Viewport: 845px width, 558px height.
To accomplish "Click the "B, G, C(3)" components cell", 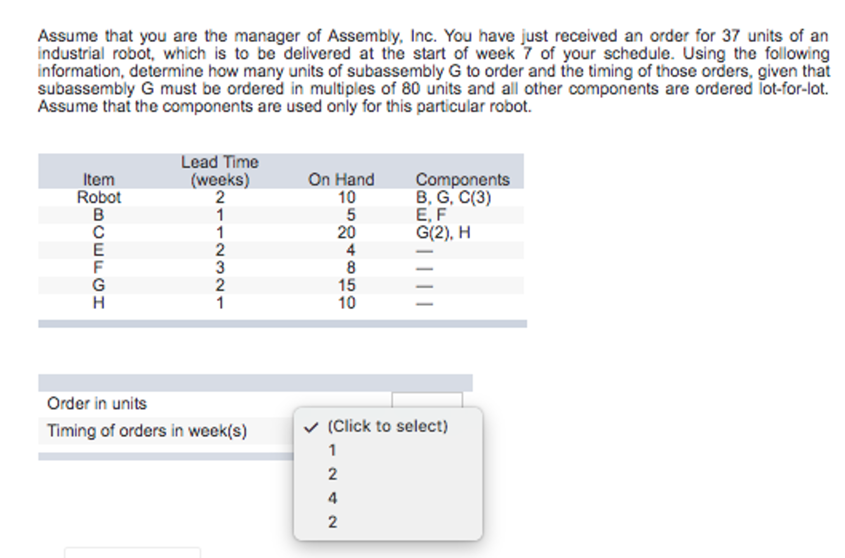I will coord(453,198).
